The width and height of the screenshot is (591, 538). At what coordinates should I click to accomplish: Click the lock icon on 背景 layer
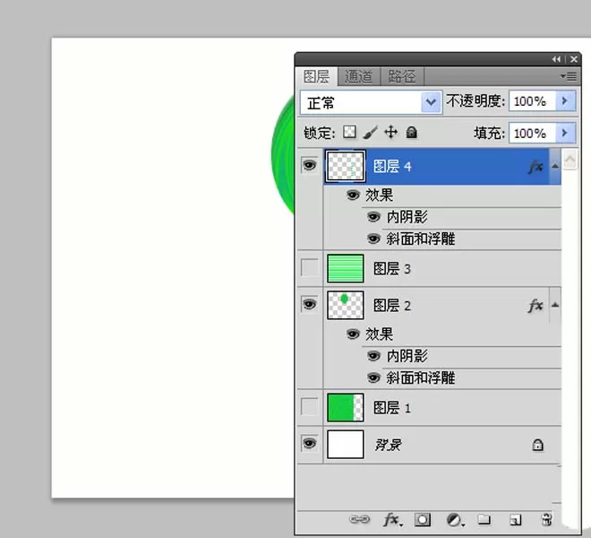537,445
